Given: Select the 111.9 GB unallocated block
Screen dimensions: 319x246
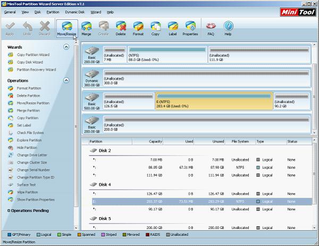Looking at the screenshot, I should [259, 54].
